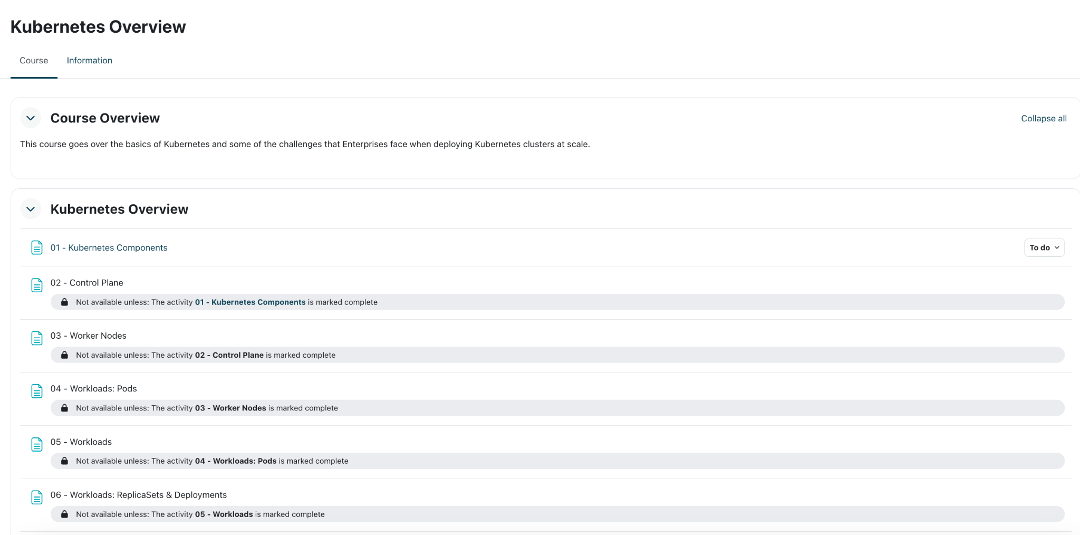Click the page icon for 06 - Workloads: ReplicaSets & Deployments

coord(37,498)
